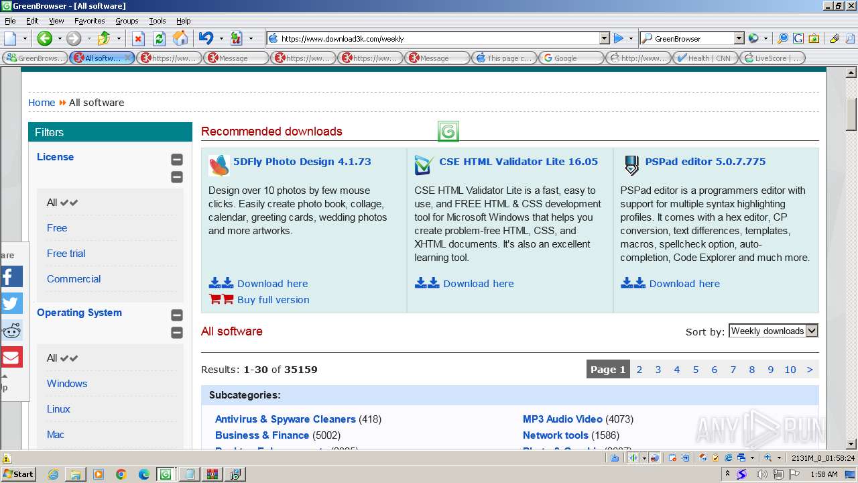The image size is (858, 483).
Task: Click green G floating icon
Action: click(448, 131)
